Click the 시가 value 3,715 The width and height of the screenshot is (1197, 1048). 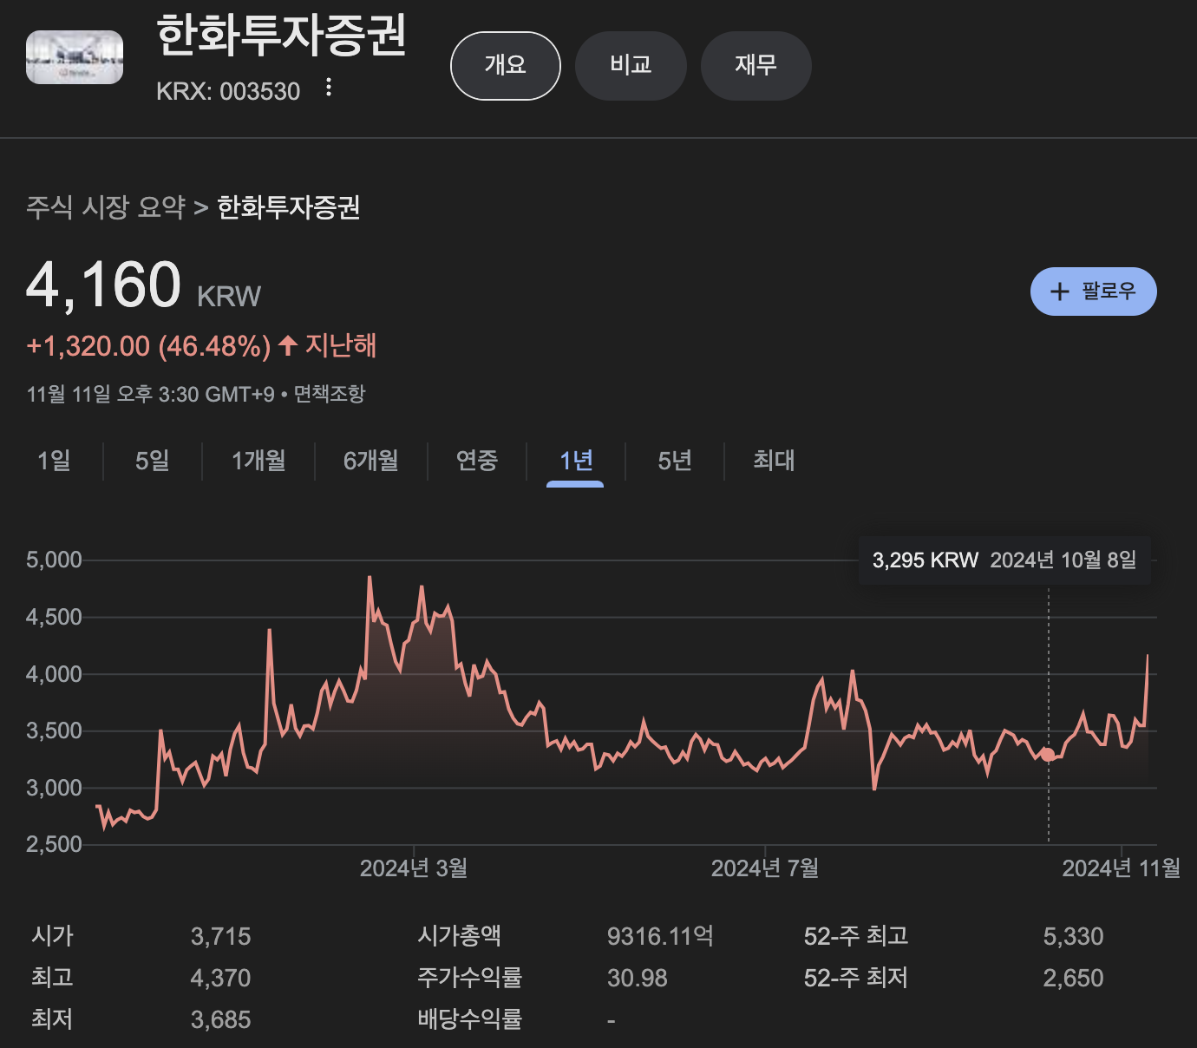(221, 937)
